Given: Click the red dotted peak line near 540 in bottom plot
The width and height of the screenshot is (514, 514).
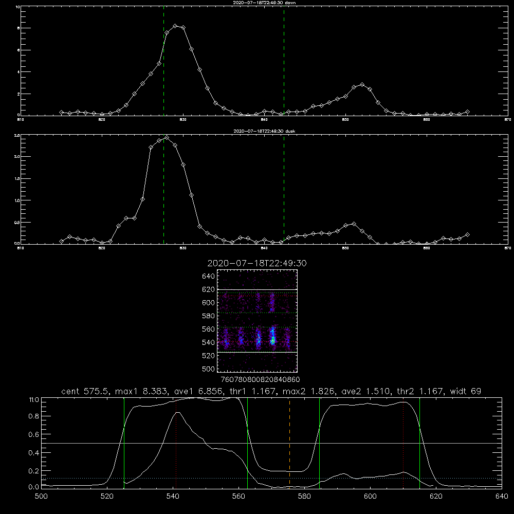Looking at the screenshot, I should [x=176, y=444].
